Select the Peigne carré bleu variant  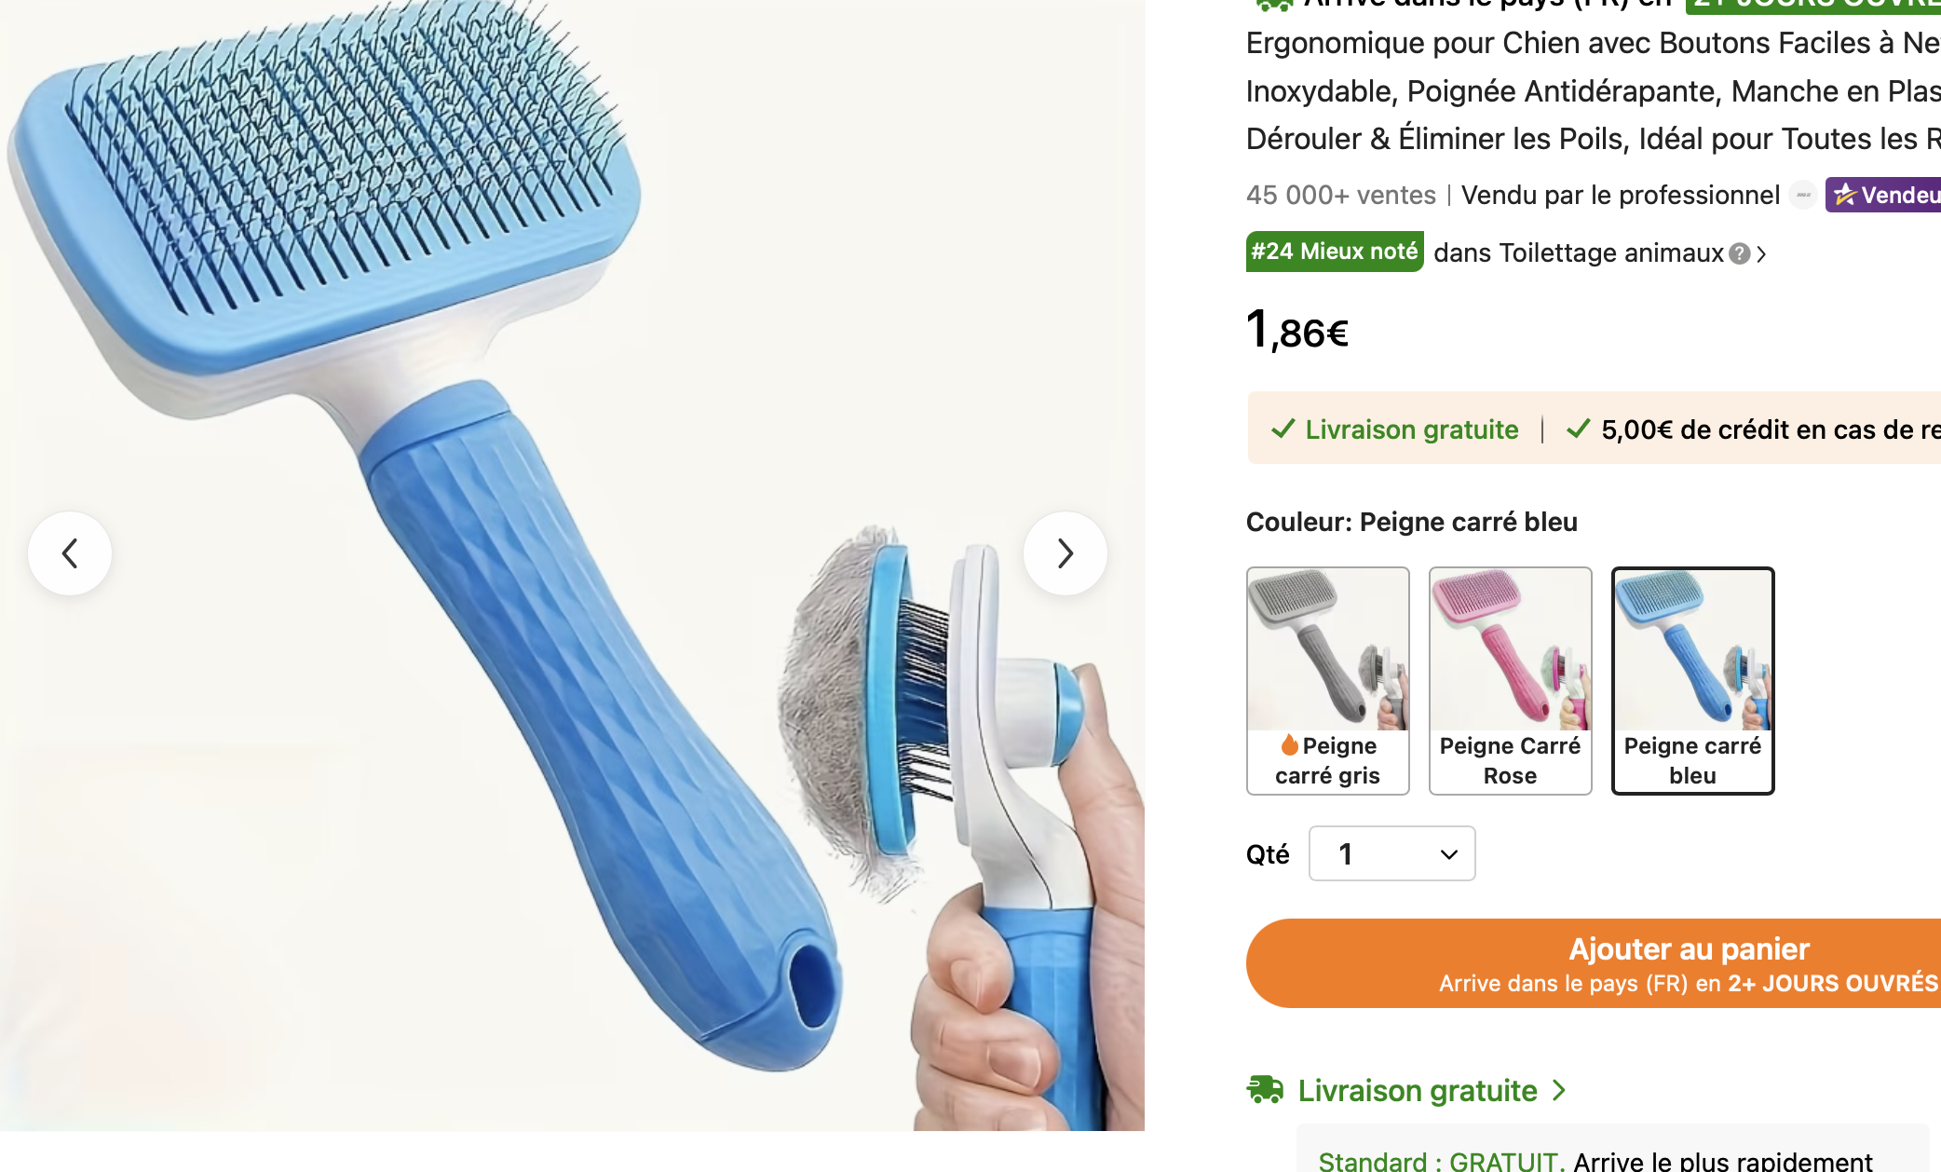tap(1692, 681)
